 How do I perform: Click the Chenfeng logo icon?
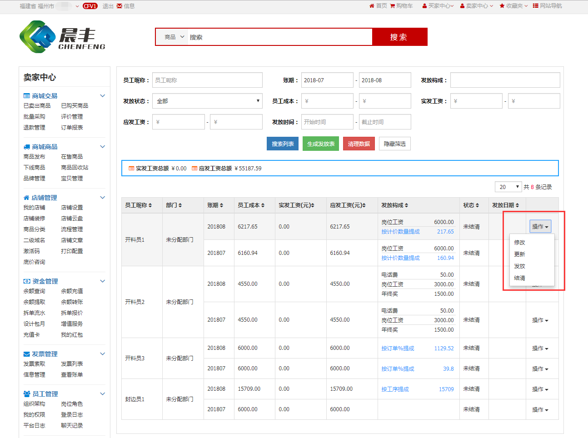tap(37, 37)
